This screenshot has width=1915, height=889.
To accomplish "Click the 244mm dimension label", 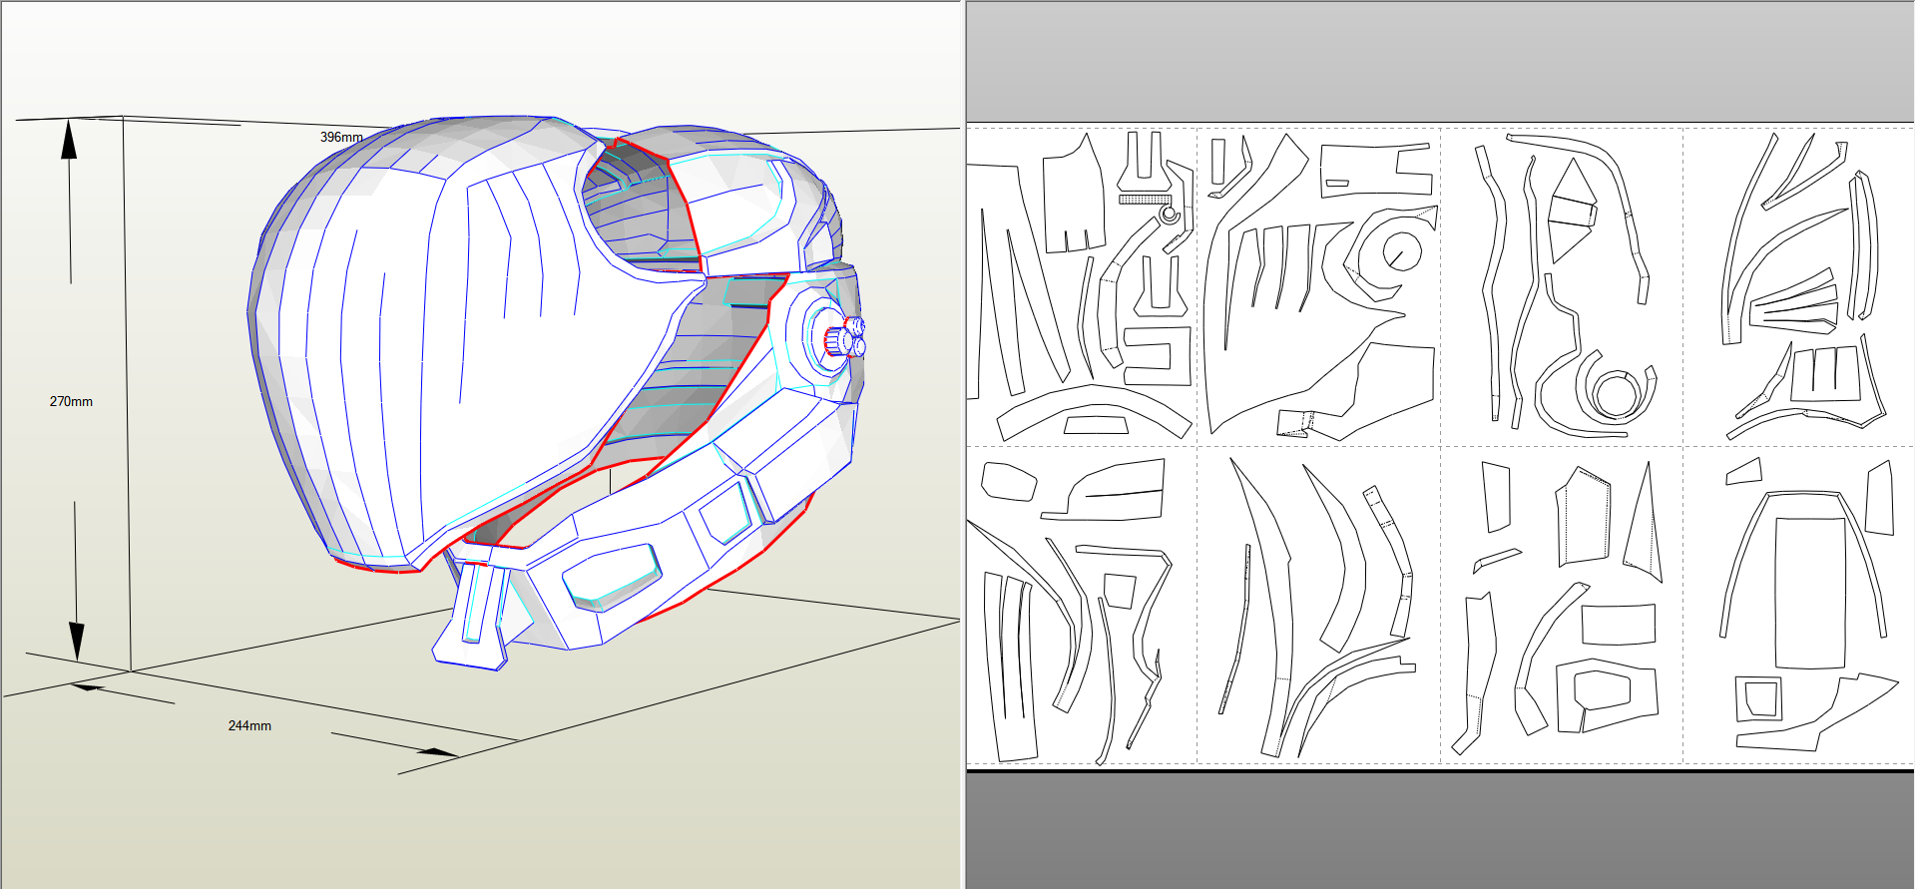I will (x=249, y=725).
